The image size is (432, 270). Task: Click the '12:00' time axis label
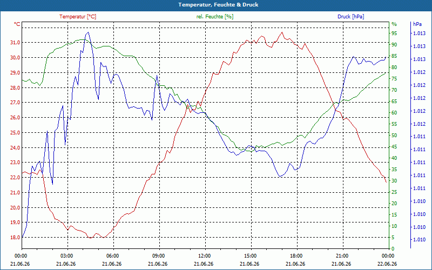(x=204, y=255)
